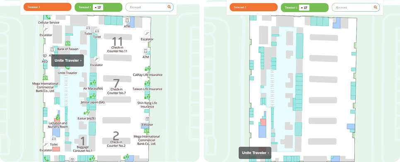Select the Lactation and Nursery Room icon
The height and width of the screenshot is (162, 400).
tap(58, 117)
